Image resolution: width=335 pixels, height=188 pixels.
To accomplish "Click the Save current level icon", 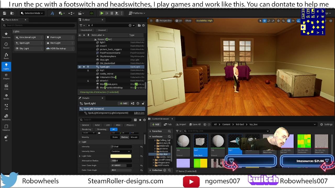I will (4, 13).
